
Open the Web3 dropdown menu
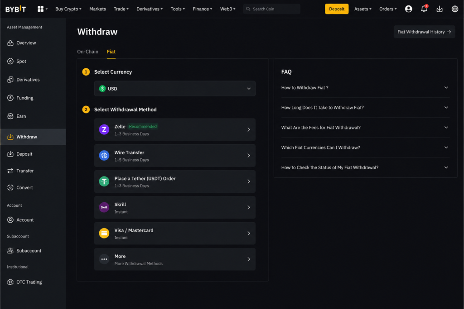click(x=227, y=9)
